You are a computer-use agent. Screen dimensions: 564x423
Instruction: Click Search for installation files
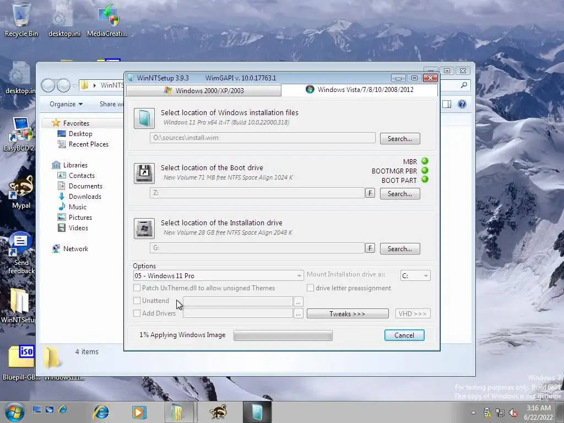tap(400, 138)
